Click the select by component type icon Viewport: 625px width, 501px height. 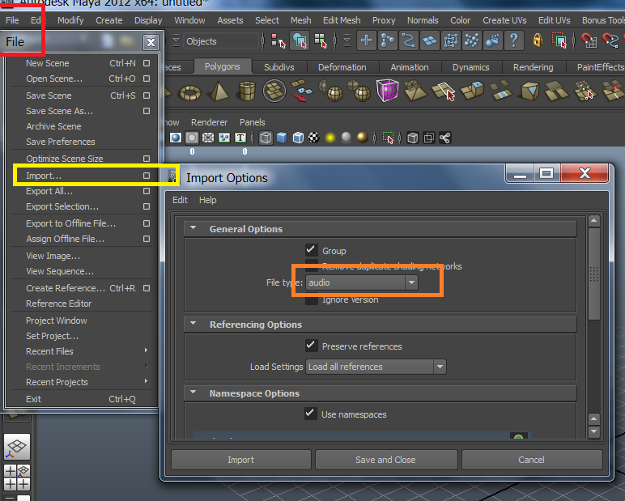point(321,40)
